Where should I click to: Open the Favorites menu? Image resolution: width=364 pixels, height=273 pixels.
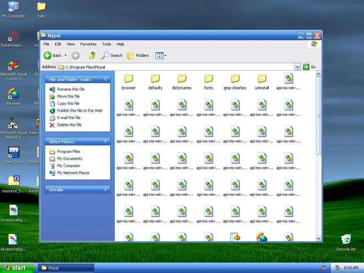click(88, 44)
